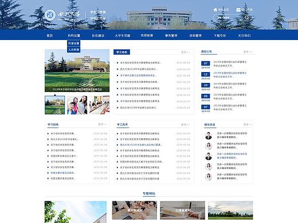Open the sky and building topic banner
Screen dimensions: 298x223
pos(76,212)
